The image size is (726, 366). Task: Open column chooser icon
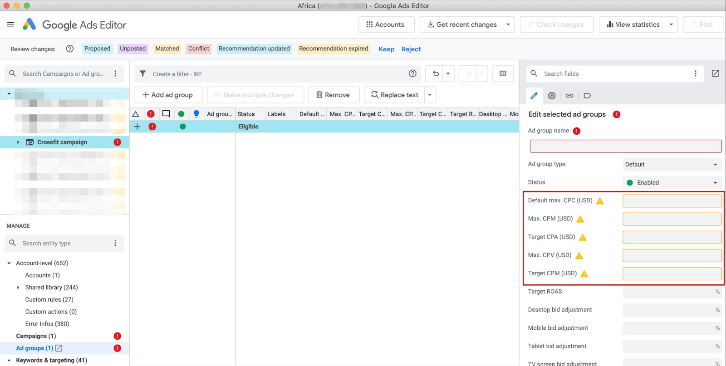503,73
